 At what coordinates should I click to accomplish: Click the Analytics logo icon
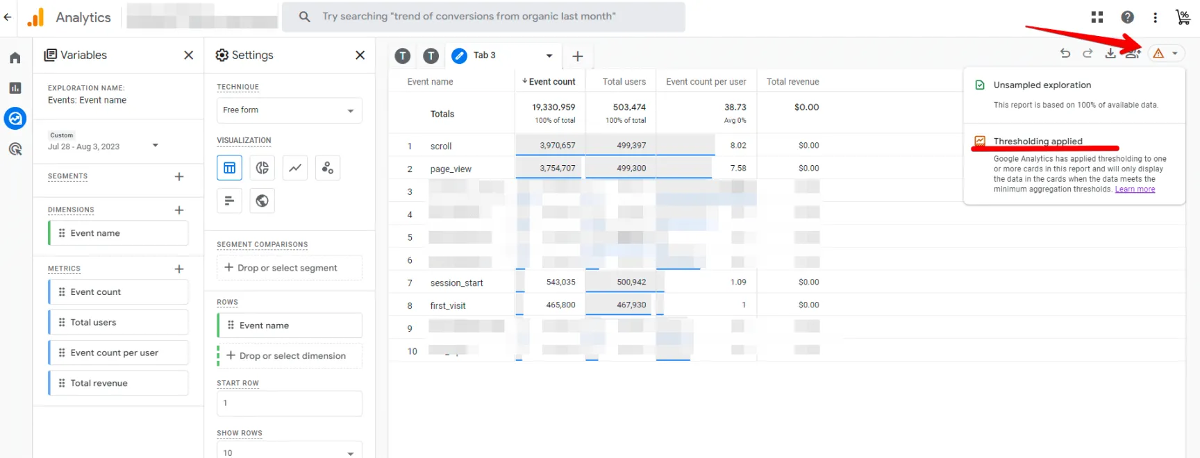coord(35,17)
